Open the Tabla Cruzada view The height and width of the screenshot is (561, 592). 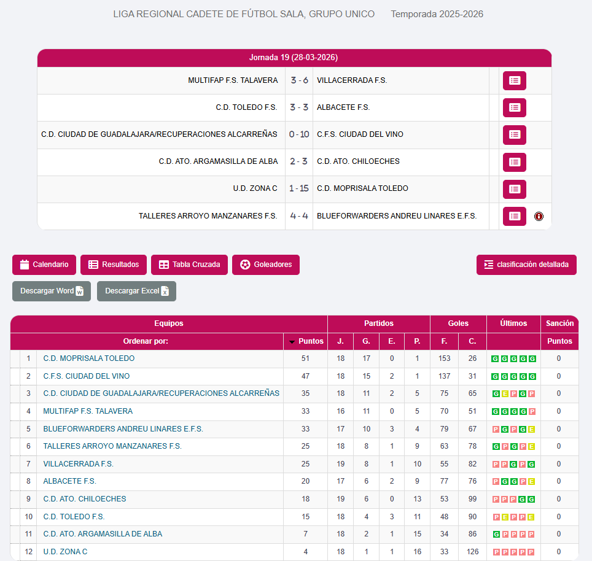pyautogui.click(x=190, y=265)
